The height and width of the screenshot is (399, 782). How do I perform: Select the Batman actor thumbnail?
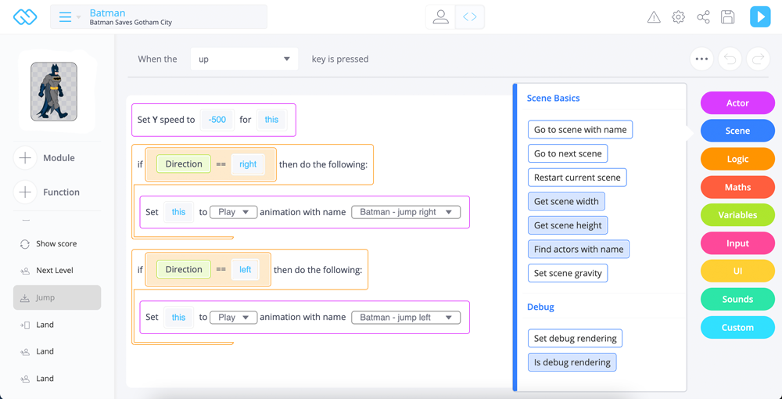click(x=54, y=92)
